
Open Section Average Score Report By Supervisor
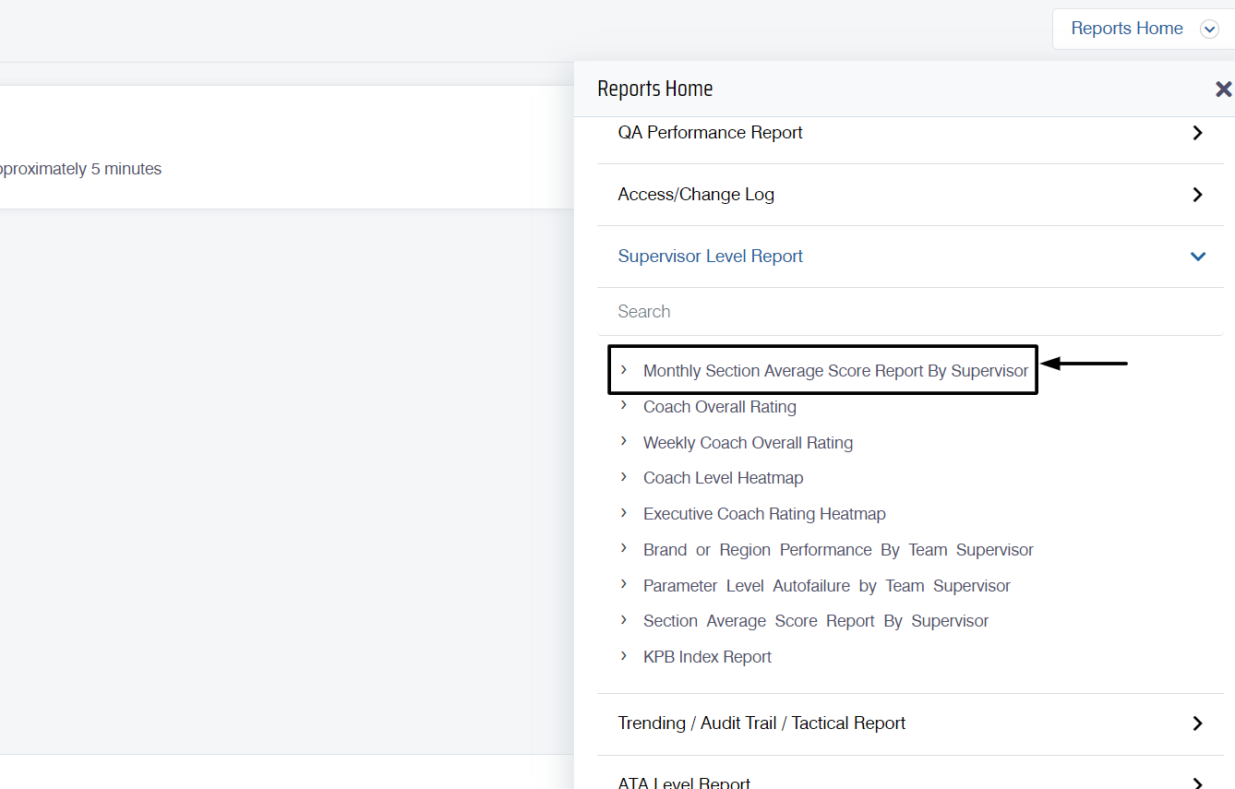816,621
